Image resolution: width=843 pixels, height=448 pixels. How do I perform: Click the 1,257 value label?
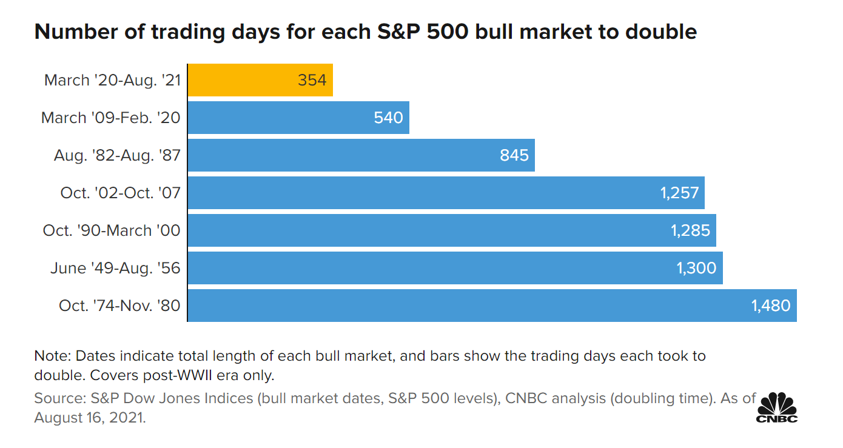click(679, 193)
